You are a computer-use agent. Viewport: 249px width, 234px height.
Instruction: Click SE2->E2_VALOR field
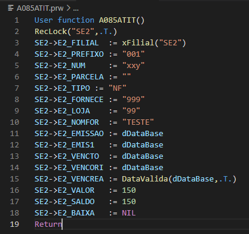(x=64, y=190)
